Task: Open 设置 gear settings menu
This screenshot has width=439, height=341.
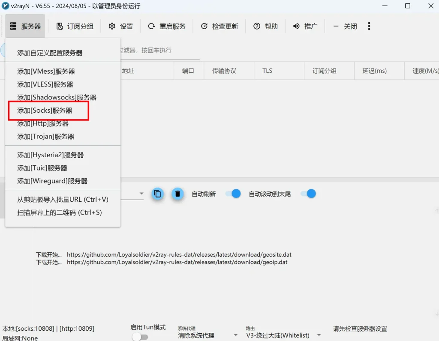Action: pyautogui.click(x=121, y=26)
